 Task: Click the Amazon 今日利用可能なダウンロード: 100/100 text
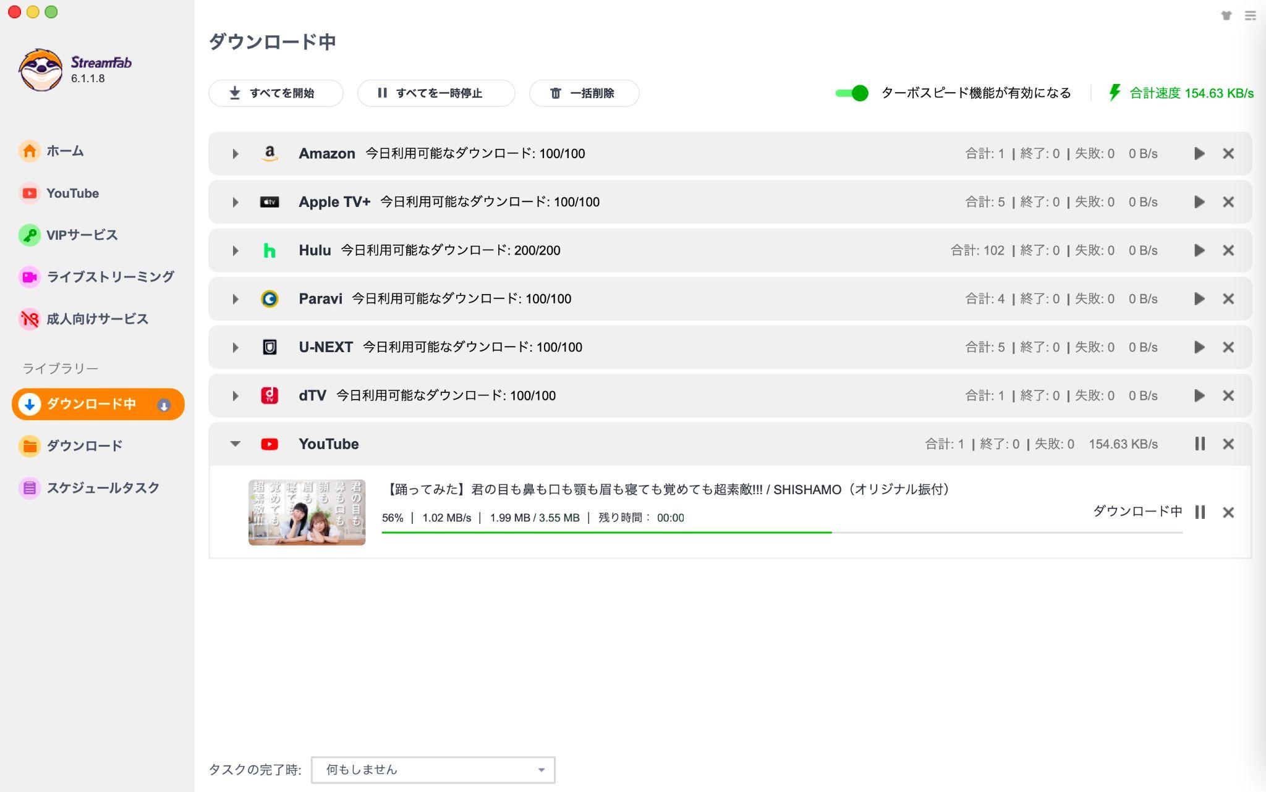(x=475, y=154)
